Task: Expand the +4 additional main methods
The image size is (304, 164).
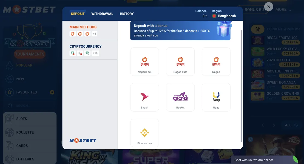Action: [95, 34]
